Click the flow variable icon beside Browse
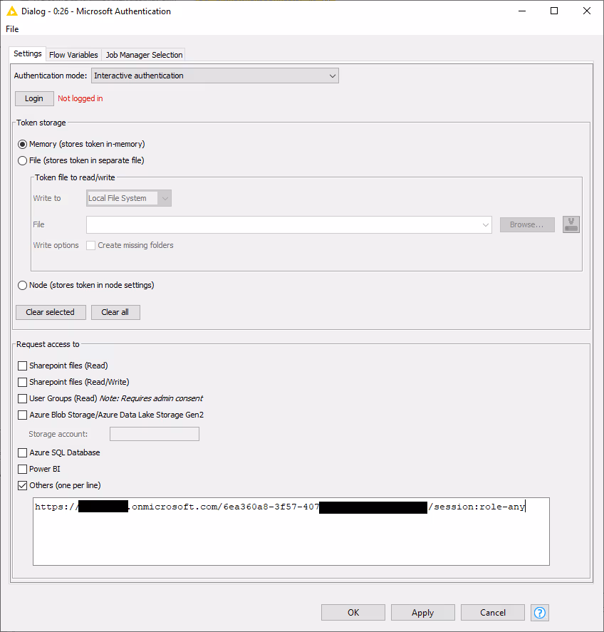 click(x=571, y=224)
